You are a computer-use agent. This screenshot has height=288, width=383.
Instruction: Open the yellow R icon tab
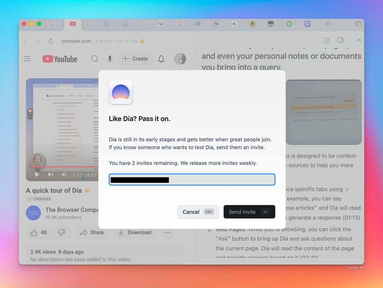[x=252, y=24]
